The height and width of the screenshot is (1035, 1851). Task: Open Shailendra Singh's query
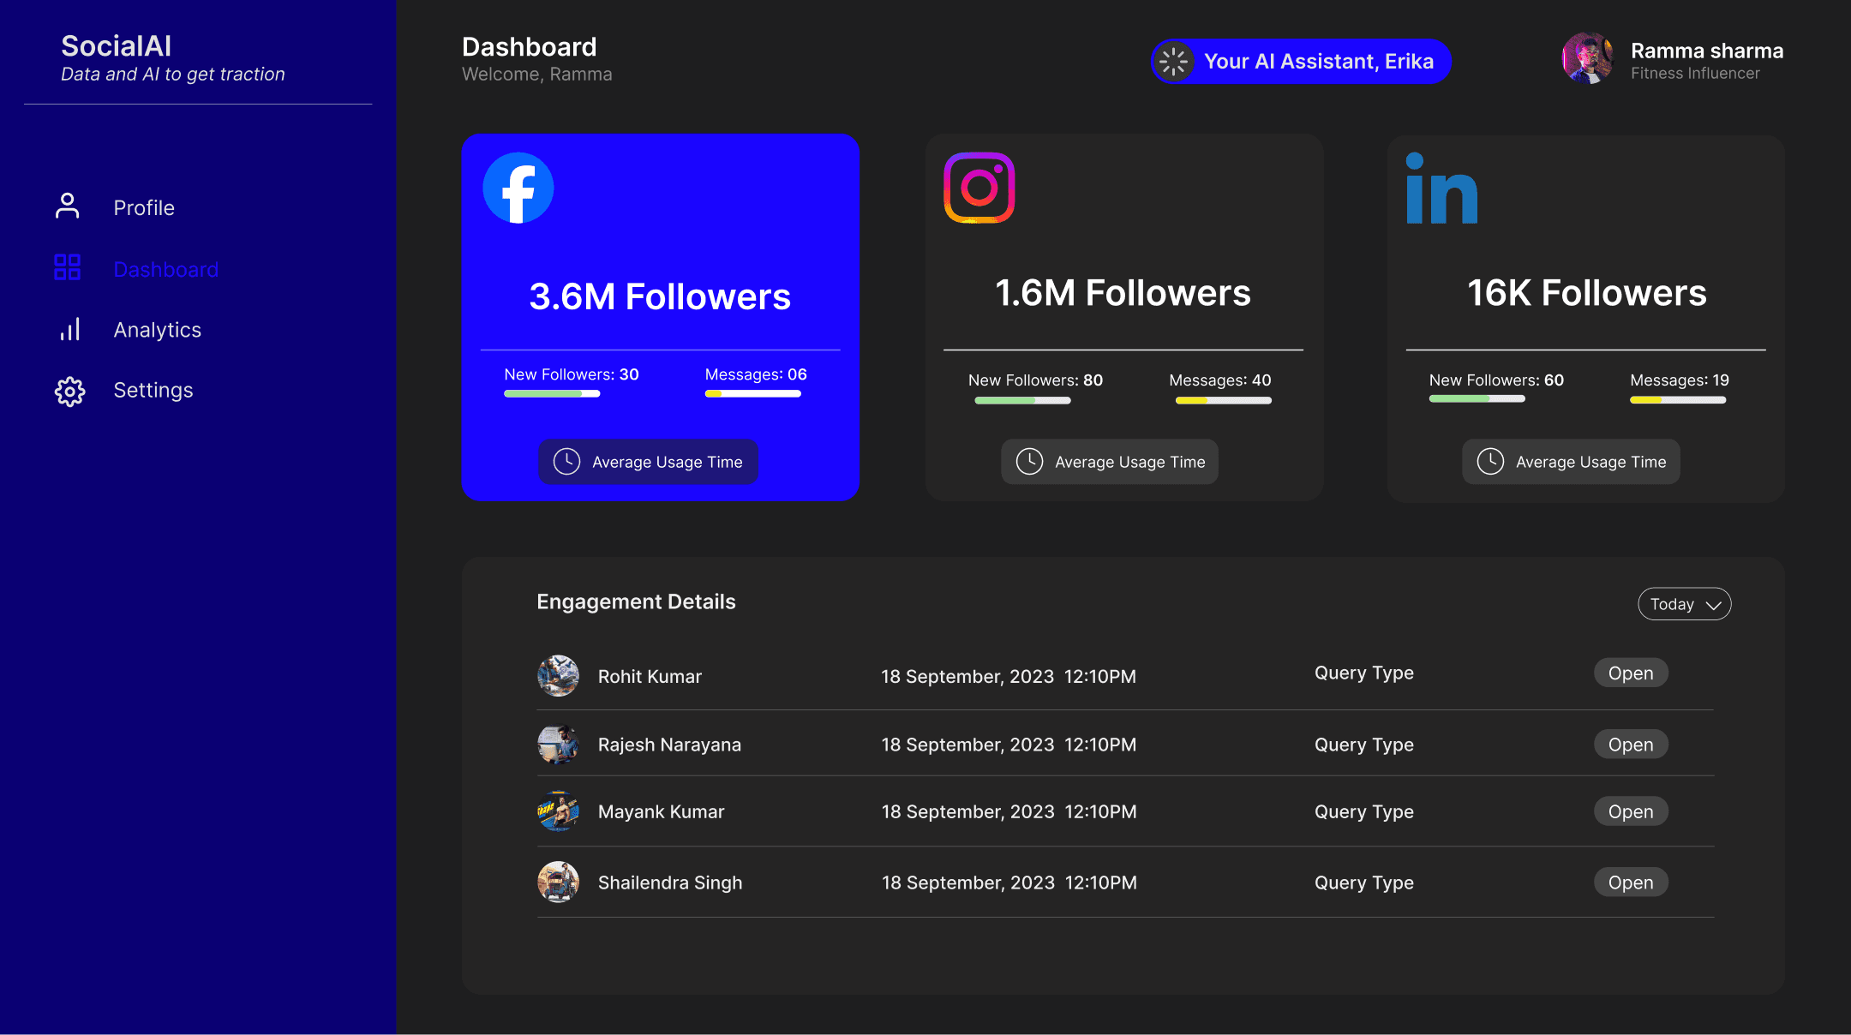pos(1631,882)
